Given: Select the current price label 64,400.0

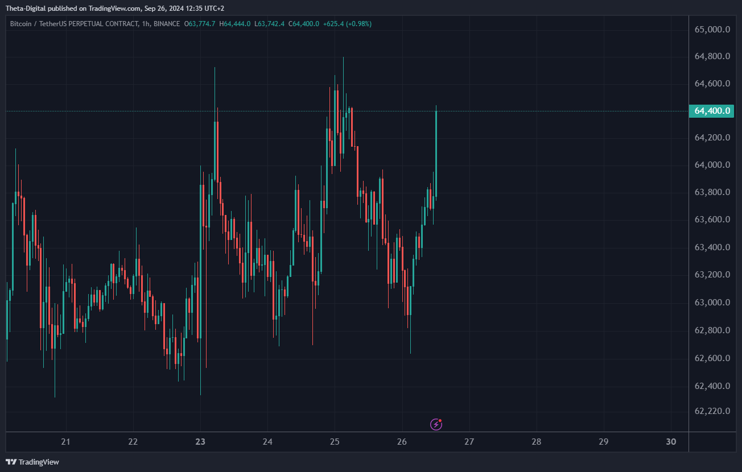Looking at the screenshot, I should click(711, 111).
